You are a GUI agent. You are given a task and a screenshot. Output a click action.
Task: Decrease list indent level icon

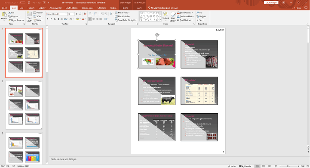click(x=102, y=14)
